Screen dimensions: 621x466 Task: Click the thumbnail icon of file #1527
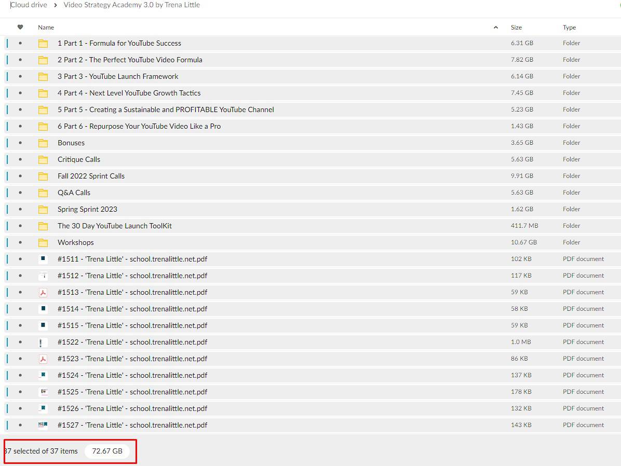coord(43,425)
